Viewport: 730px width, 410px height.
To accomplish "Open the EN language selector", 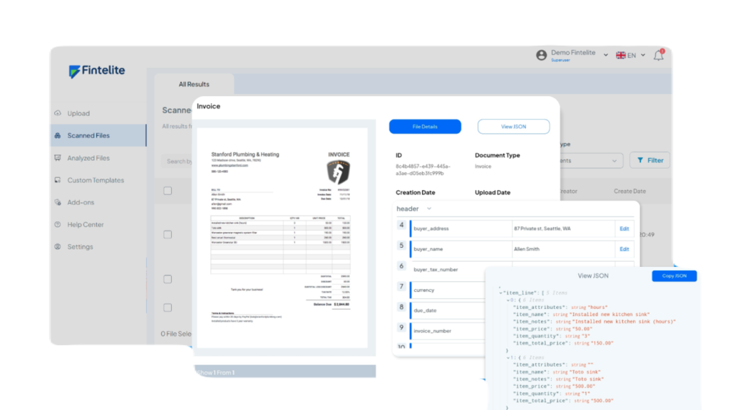I will coord(630,55).
